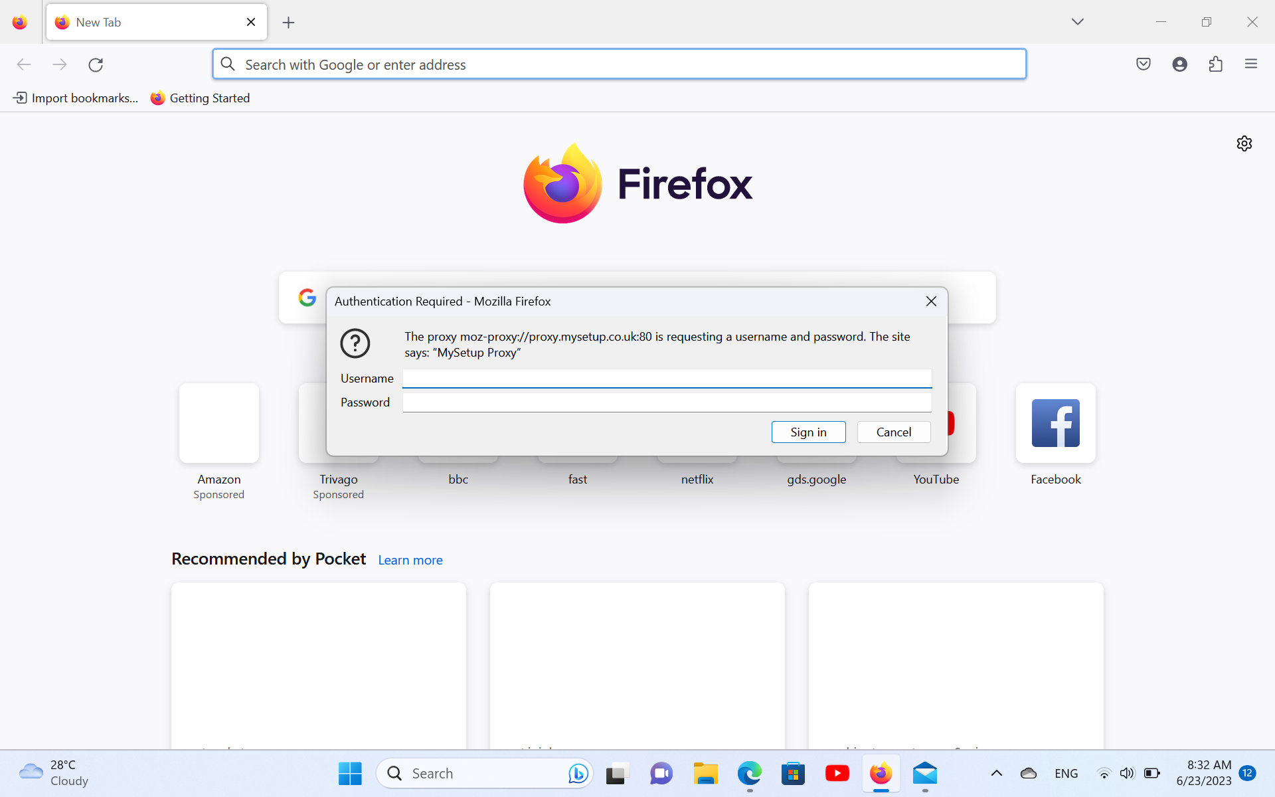
Task: Open the Extensions puzzle icon
Action: (1215, 64)
